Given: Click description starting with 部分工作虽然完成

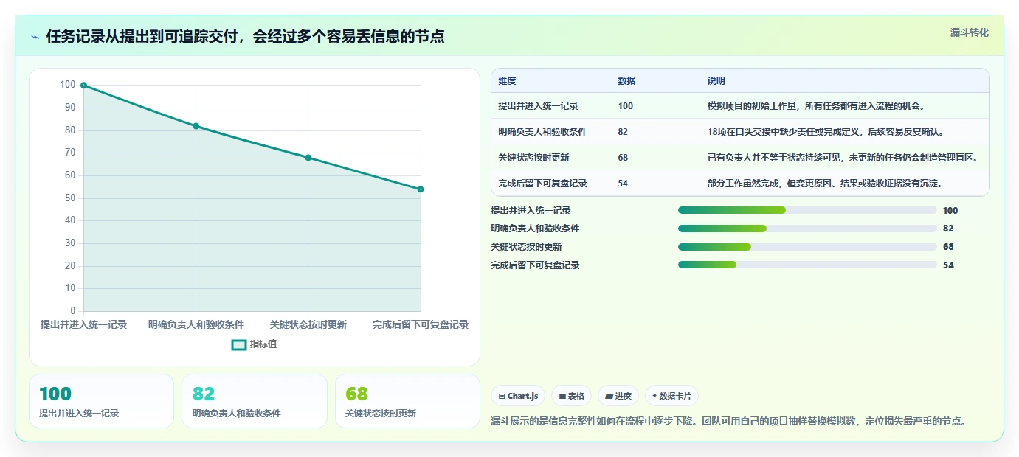Looking at the screenshot, I should (825, 184).
